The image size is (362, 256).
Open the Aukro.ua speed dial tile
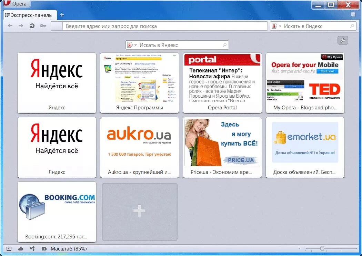139,147
